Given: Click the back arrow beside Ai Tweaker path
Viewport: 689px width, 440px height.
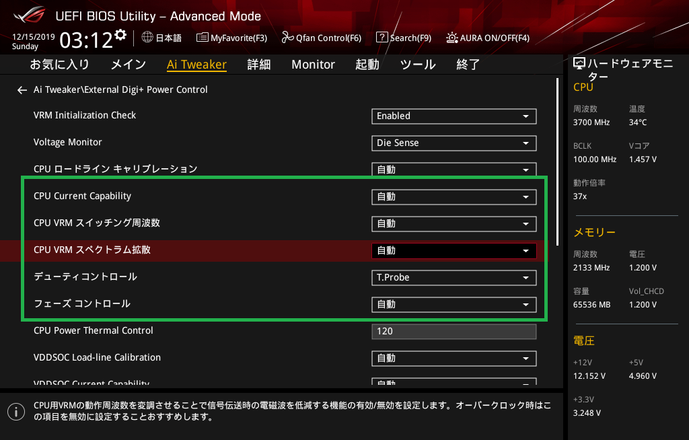Looking at the screenshot, I should coord(22,89).
